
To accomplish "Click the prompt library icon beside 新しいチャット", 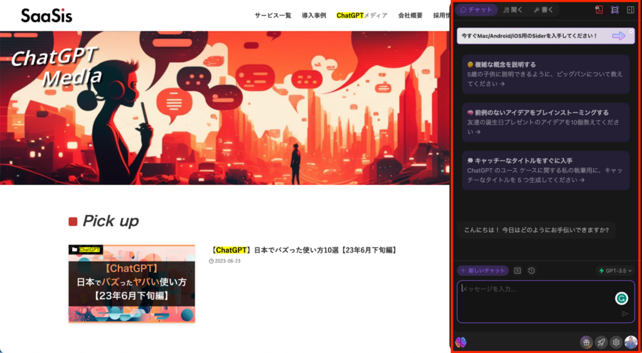I will pyautogui.click(x=517, y=271).
